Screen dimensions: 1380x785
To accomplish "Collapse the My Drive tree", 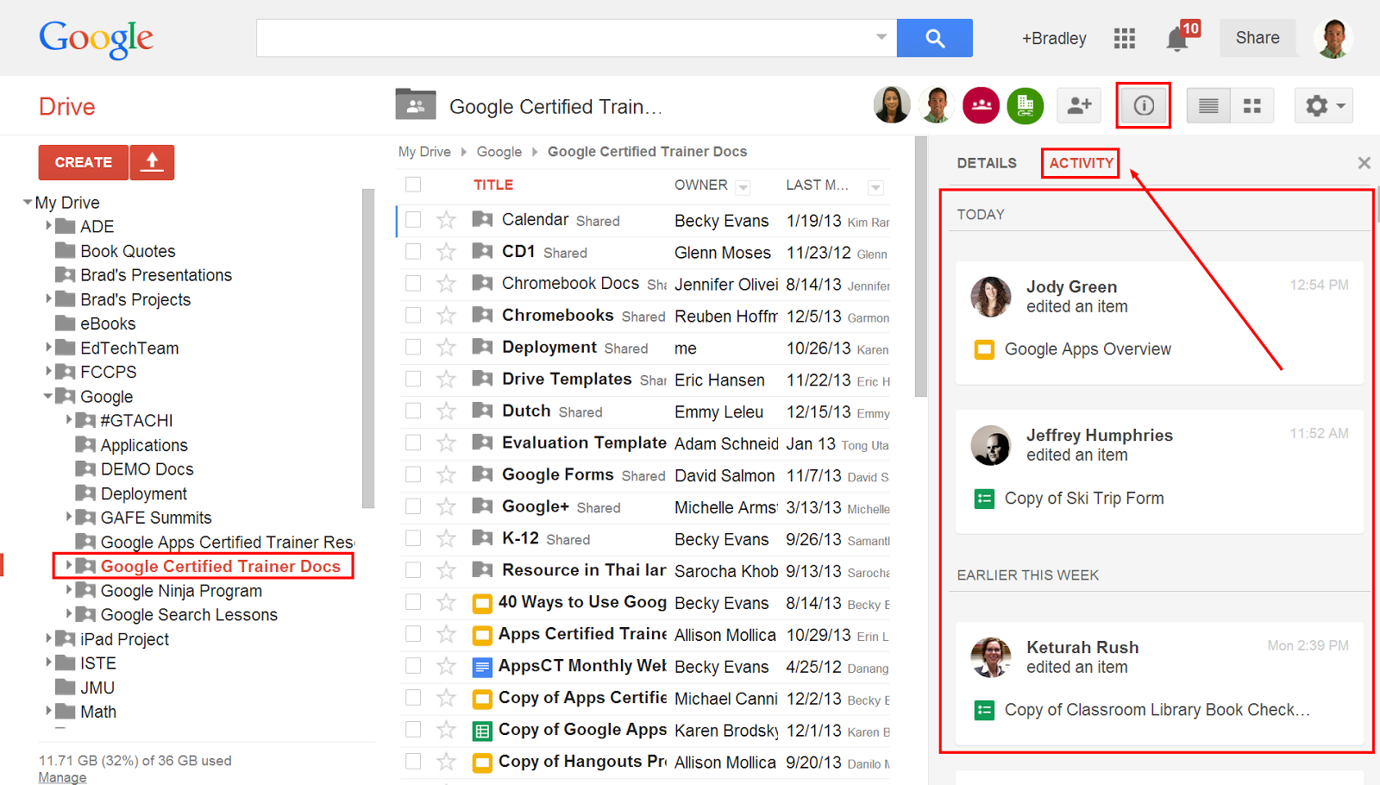I will (28, 203).
